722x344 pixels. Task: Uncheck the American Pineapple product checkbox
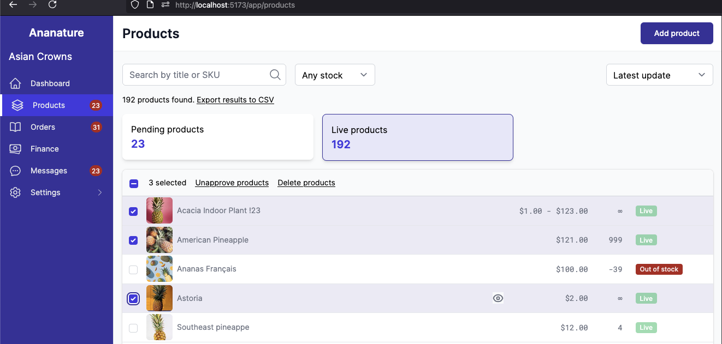pos(133,240)
